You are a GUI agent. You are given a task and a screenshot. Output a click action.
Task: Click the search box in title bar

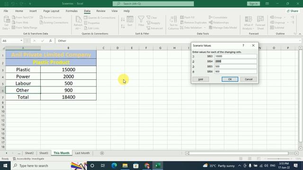tap(153, 4)
